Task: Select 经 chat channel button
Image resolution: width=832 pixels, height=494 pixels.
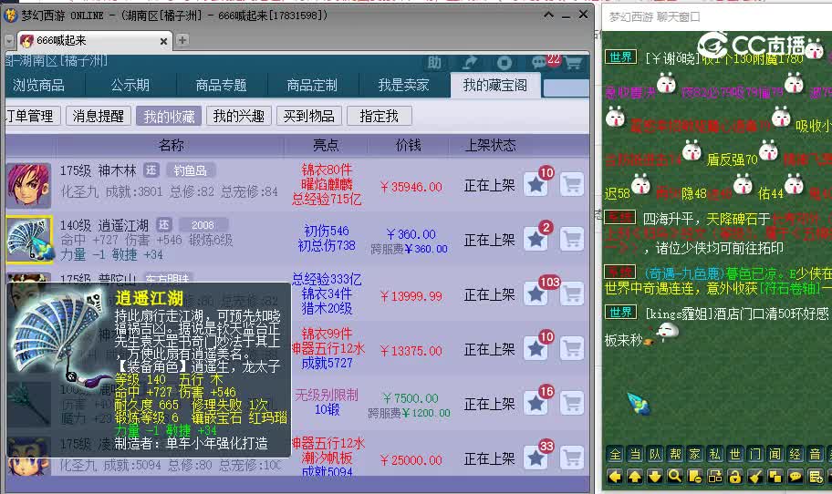Action: (x=795, y=454)
